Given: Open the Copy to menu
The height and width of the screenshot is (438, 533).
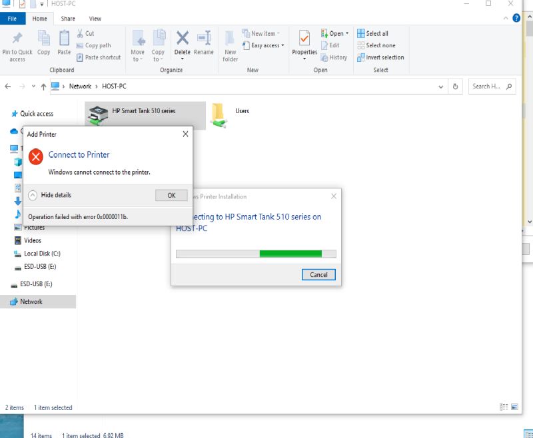Looking at the screenshot, I should (x=158, y=46).
